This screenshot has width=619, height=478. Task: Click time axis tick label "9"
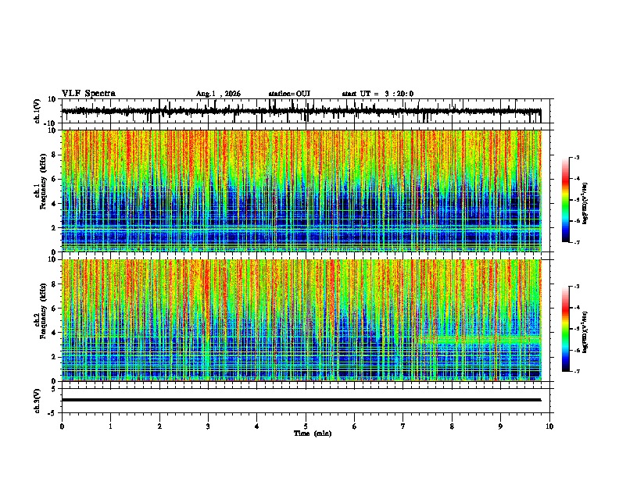(500, 426)
